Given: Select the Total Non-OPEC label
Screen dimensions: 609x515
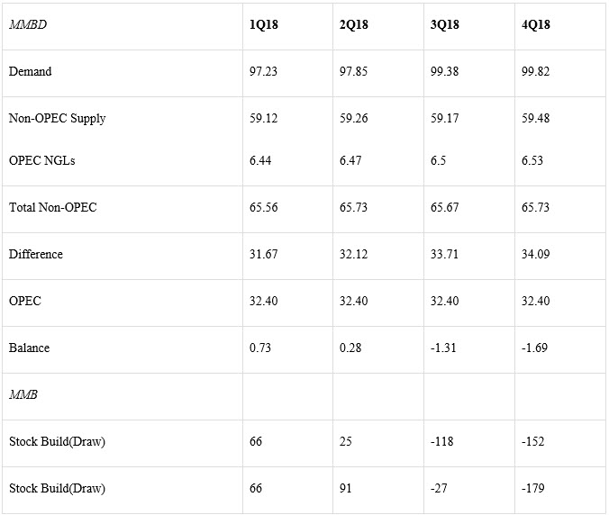Looking at the screenshot, I should 52,207.
